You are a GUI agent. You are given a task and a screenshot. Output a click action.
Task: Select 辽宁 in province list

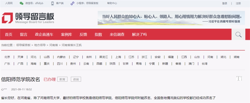pos(76,57)
